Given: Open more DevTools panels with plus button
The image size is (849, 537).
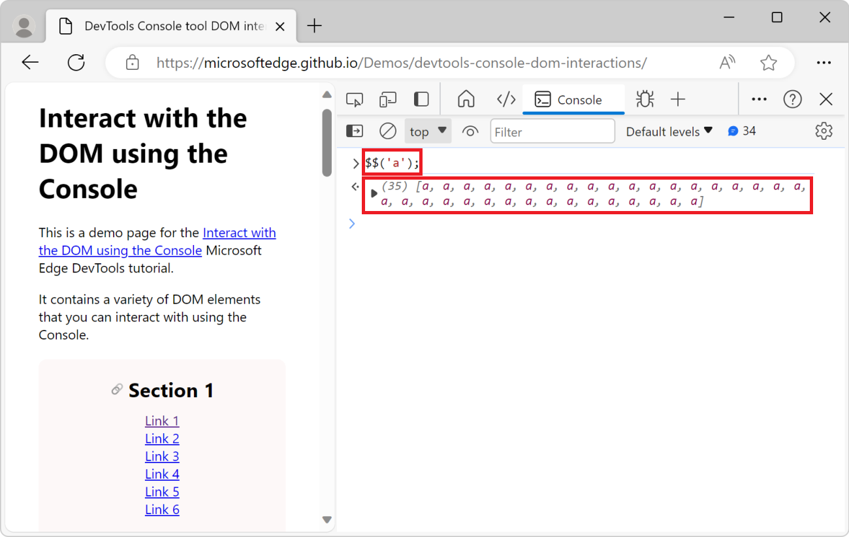Looking at the screenshot, I should pyautogui.click(x=678, y=99).
